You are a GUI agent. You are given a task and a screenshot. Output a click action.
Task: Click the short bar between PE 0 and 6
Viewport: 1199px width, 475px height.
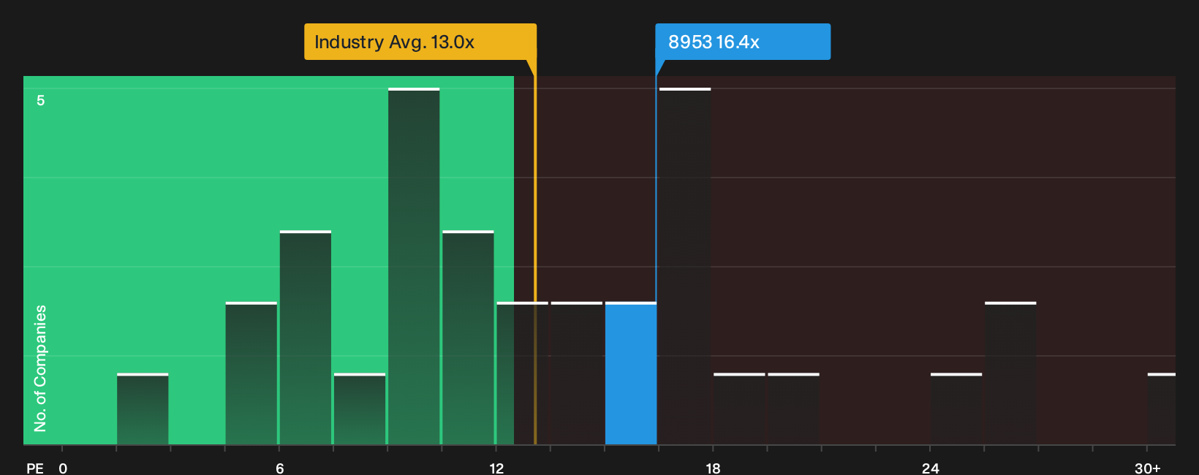click(x=143, y=409)
